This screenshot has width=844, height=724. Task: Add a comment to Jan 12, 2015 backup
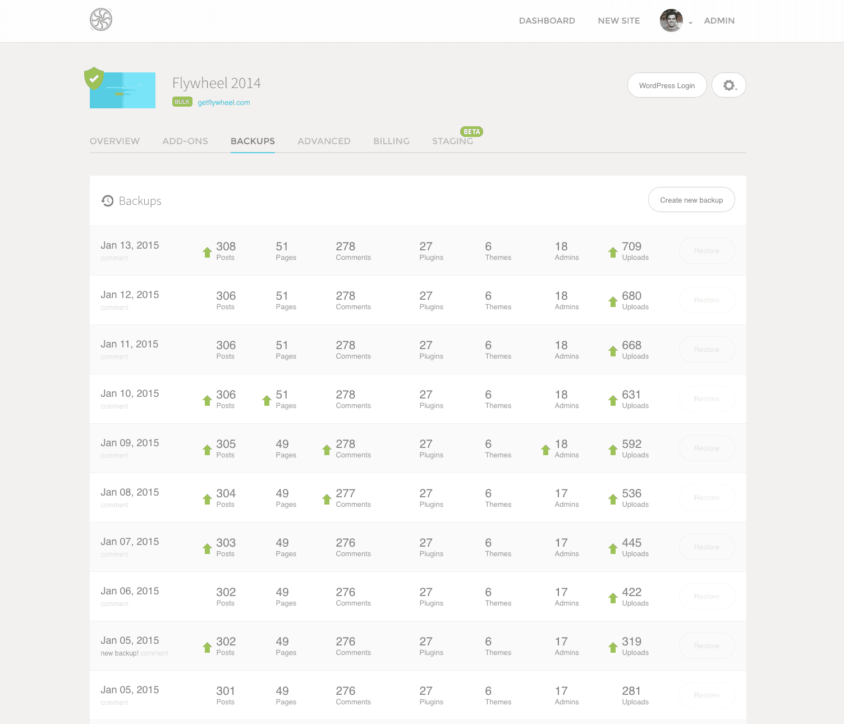pos(114,308)
